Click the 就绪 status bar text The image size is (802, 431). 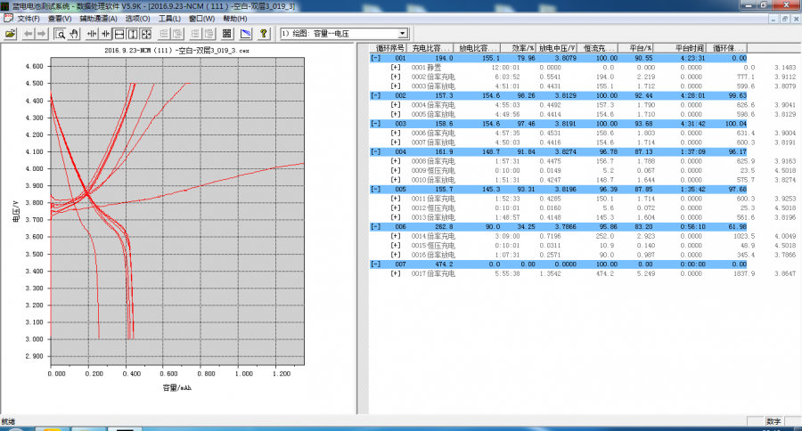[8, 422]
